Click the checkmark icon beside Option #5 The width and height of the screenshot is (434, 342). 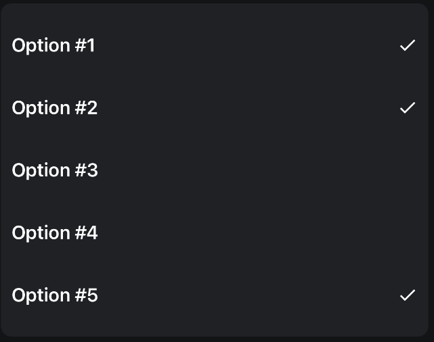(x=407, y=295)
